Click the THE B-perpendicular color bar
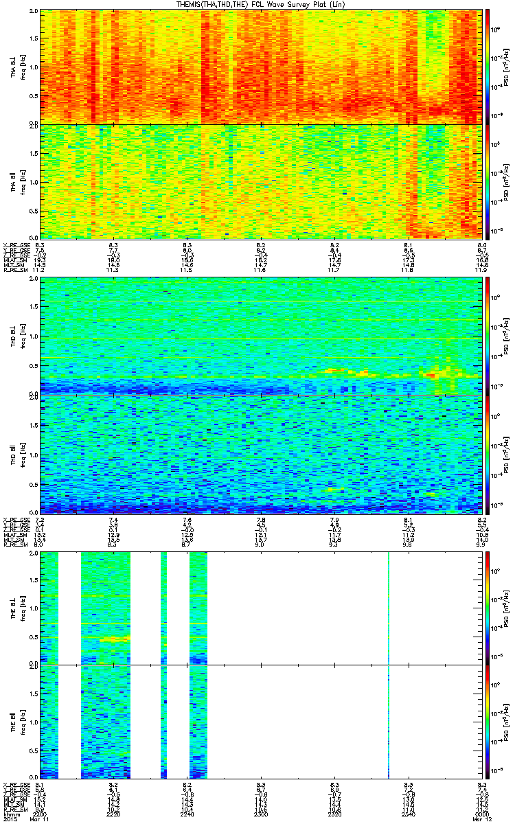This screenshot has height=824, width=515. (488, 608)
